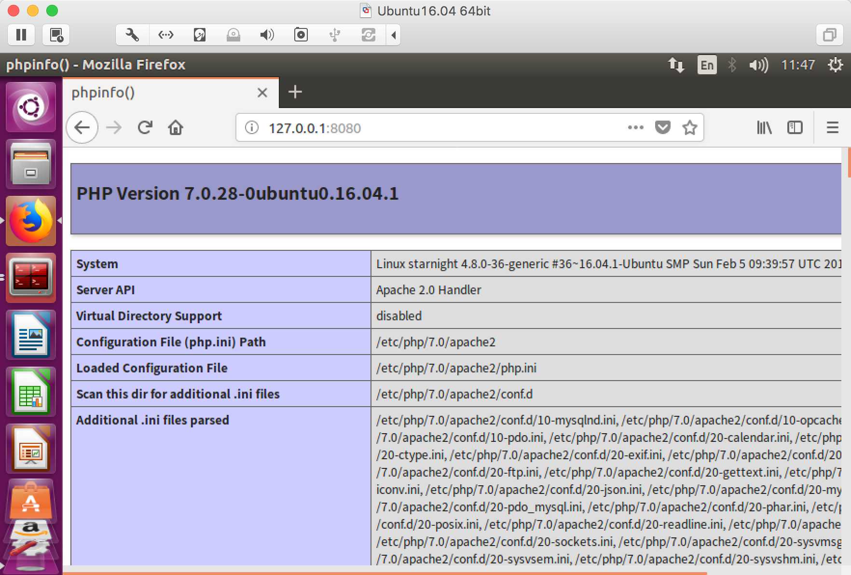Launch LibreOffice Writer
The height and width of the screenshot is (575, 851).
[31, 335]
